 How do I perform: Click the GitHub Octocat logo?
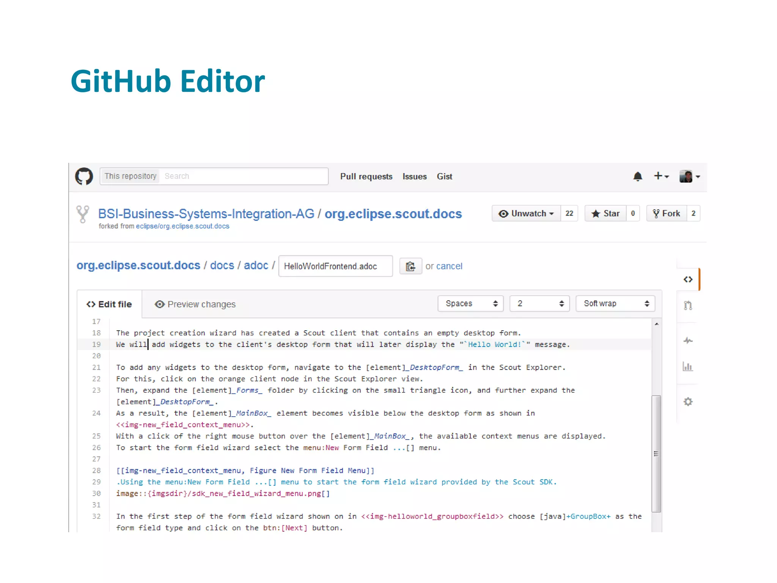(x=84, y=176)
